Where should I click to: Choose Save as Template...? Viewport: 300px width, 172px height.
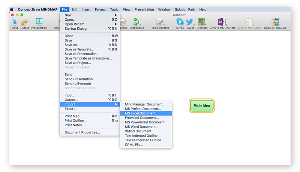[90, 49]
